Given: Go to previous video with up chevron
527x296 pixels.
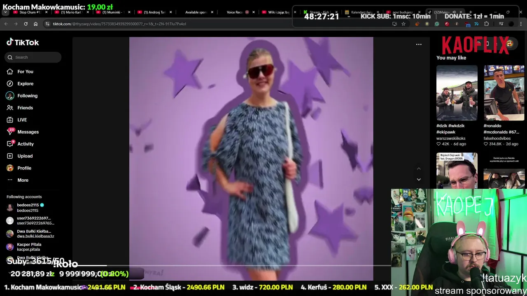Looking at the screenshot, I should pos(419,169).
